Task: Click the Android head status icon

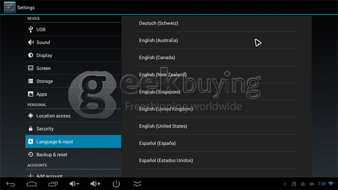Action: tap(312, 184)
